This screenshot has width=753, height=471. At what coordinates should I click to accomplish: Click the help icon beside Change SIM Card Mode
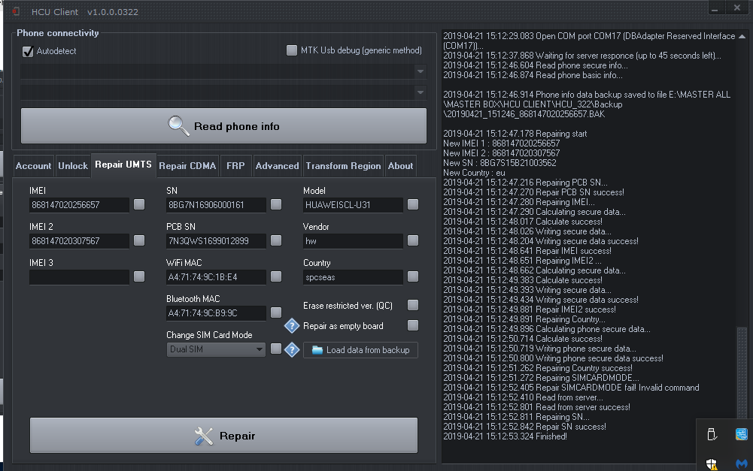point(292,349)
